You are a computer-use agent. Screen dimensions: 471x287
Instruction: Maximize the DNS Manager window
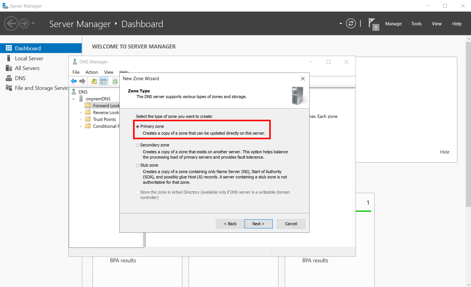328,62
